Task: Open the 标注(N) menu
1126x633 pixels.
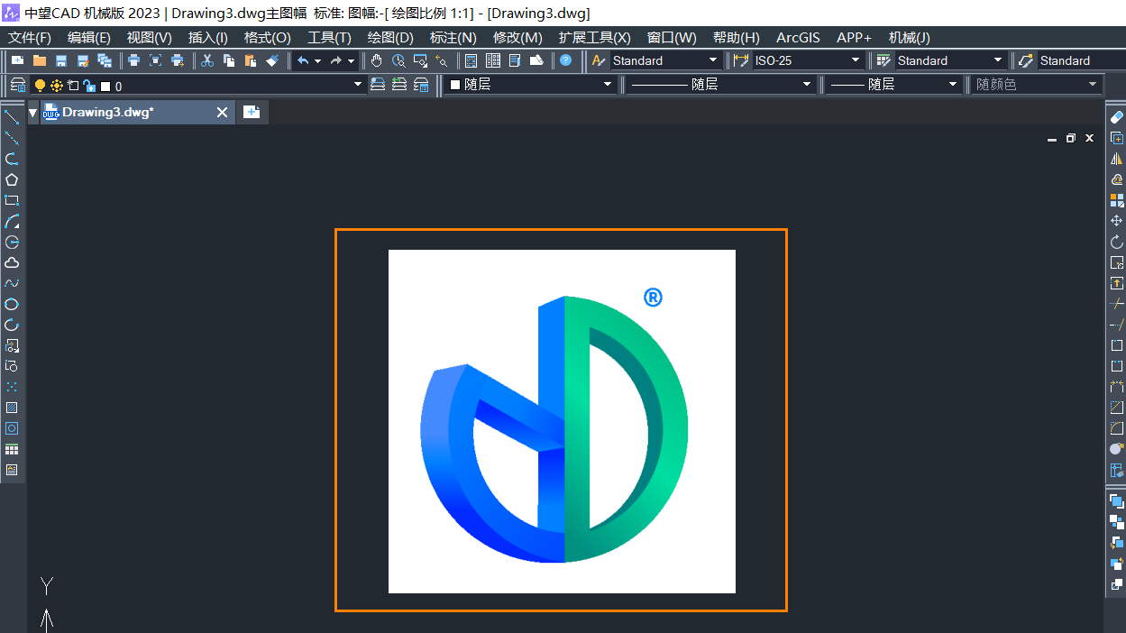Action: click(453, 38)
